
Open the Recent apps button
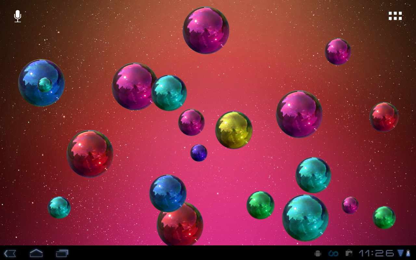tap(62, 253)
